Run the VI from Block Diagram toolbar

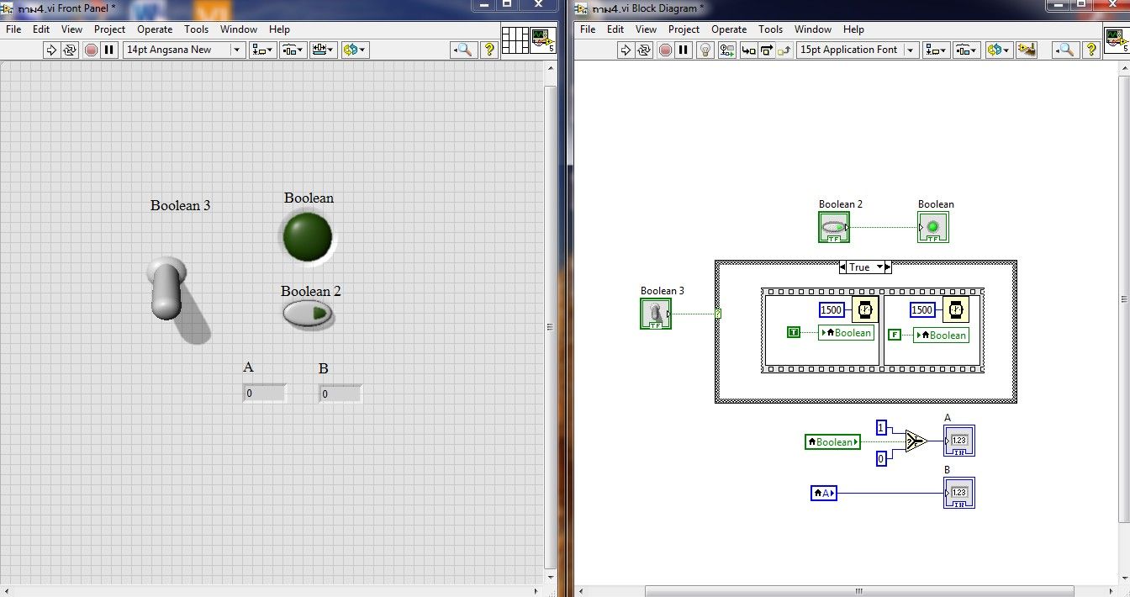(626, 50)
